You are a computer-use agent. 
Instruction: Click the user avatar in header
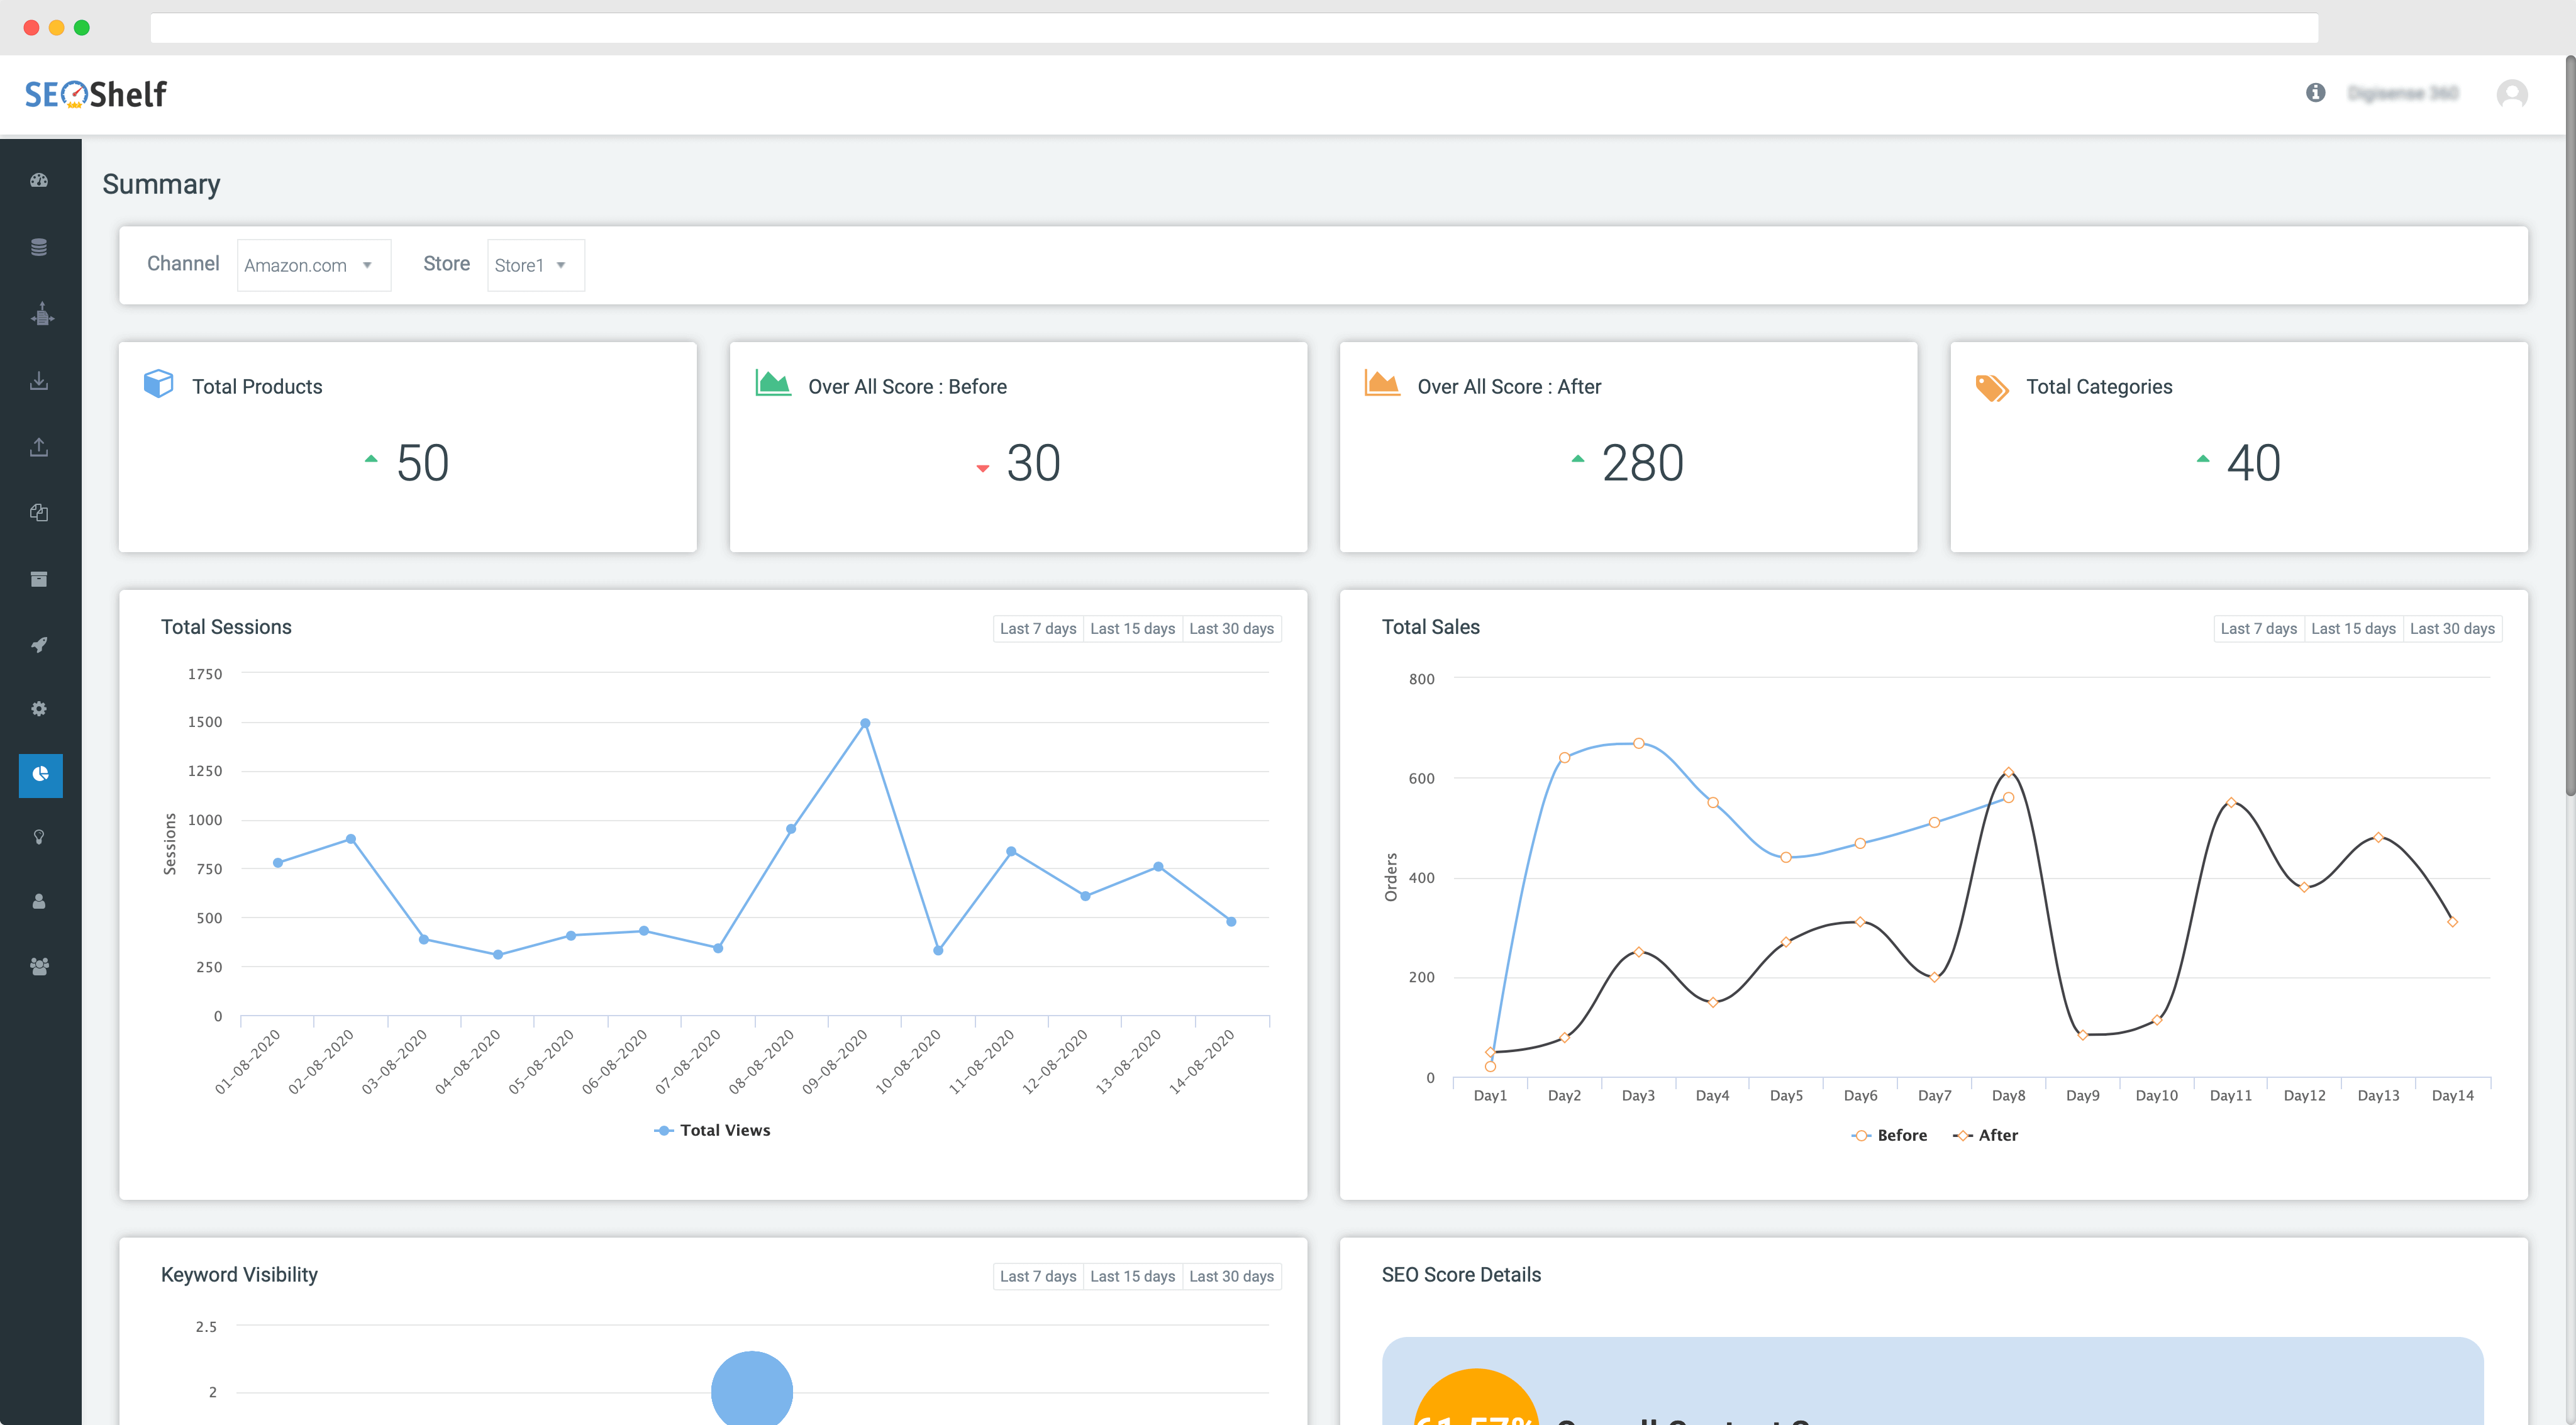[x=2511, y=94]
